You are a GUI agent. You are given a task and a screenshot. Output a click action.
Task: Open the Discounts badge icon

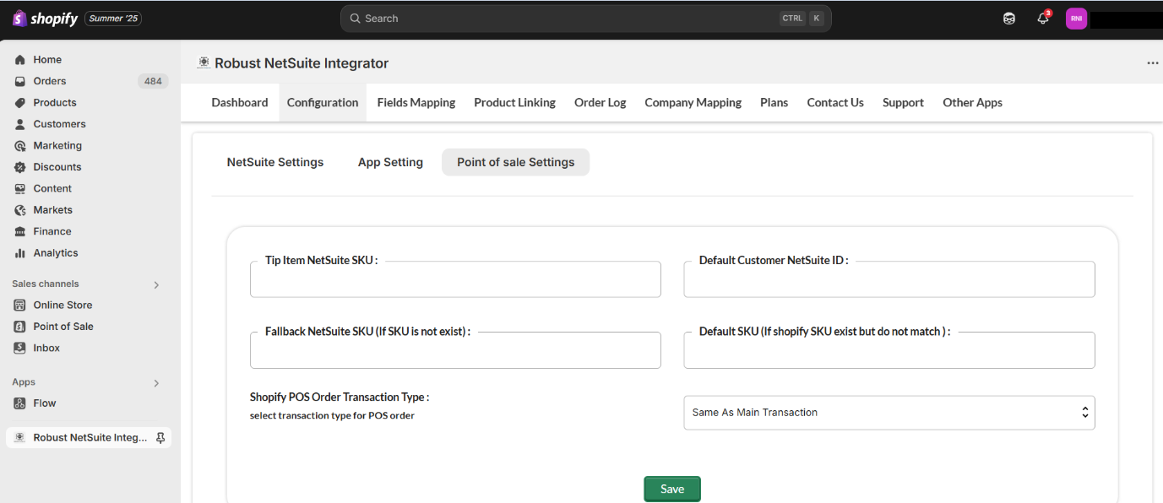point(20,167)
